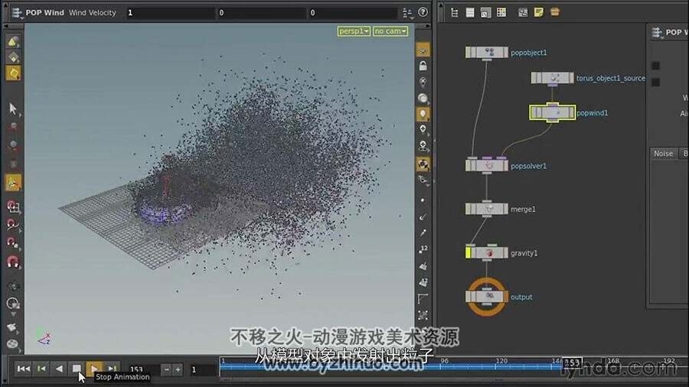The height and width of the screenshot is (387, 689).
Task: Click the viewport orientation axis gizmo
Action: pyautogui.click(x=44, y=337)
